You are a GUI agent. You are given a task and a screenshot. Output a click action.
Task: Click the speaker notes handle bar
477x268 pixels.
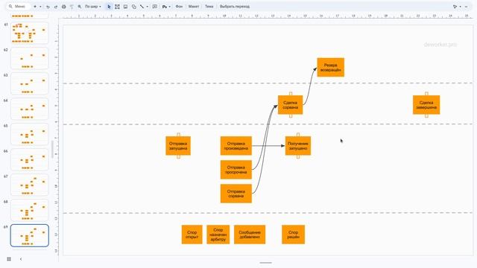pyautogui.click(x=265, y=263)
